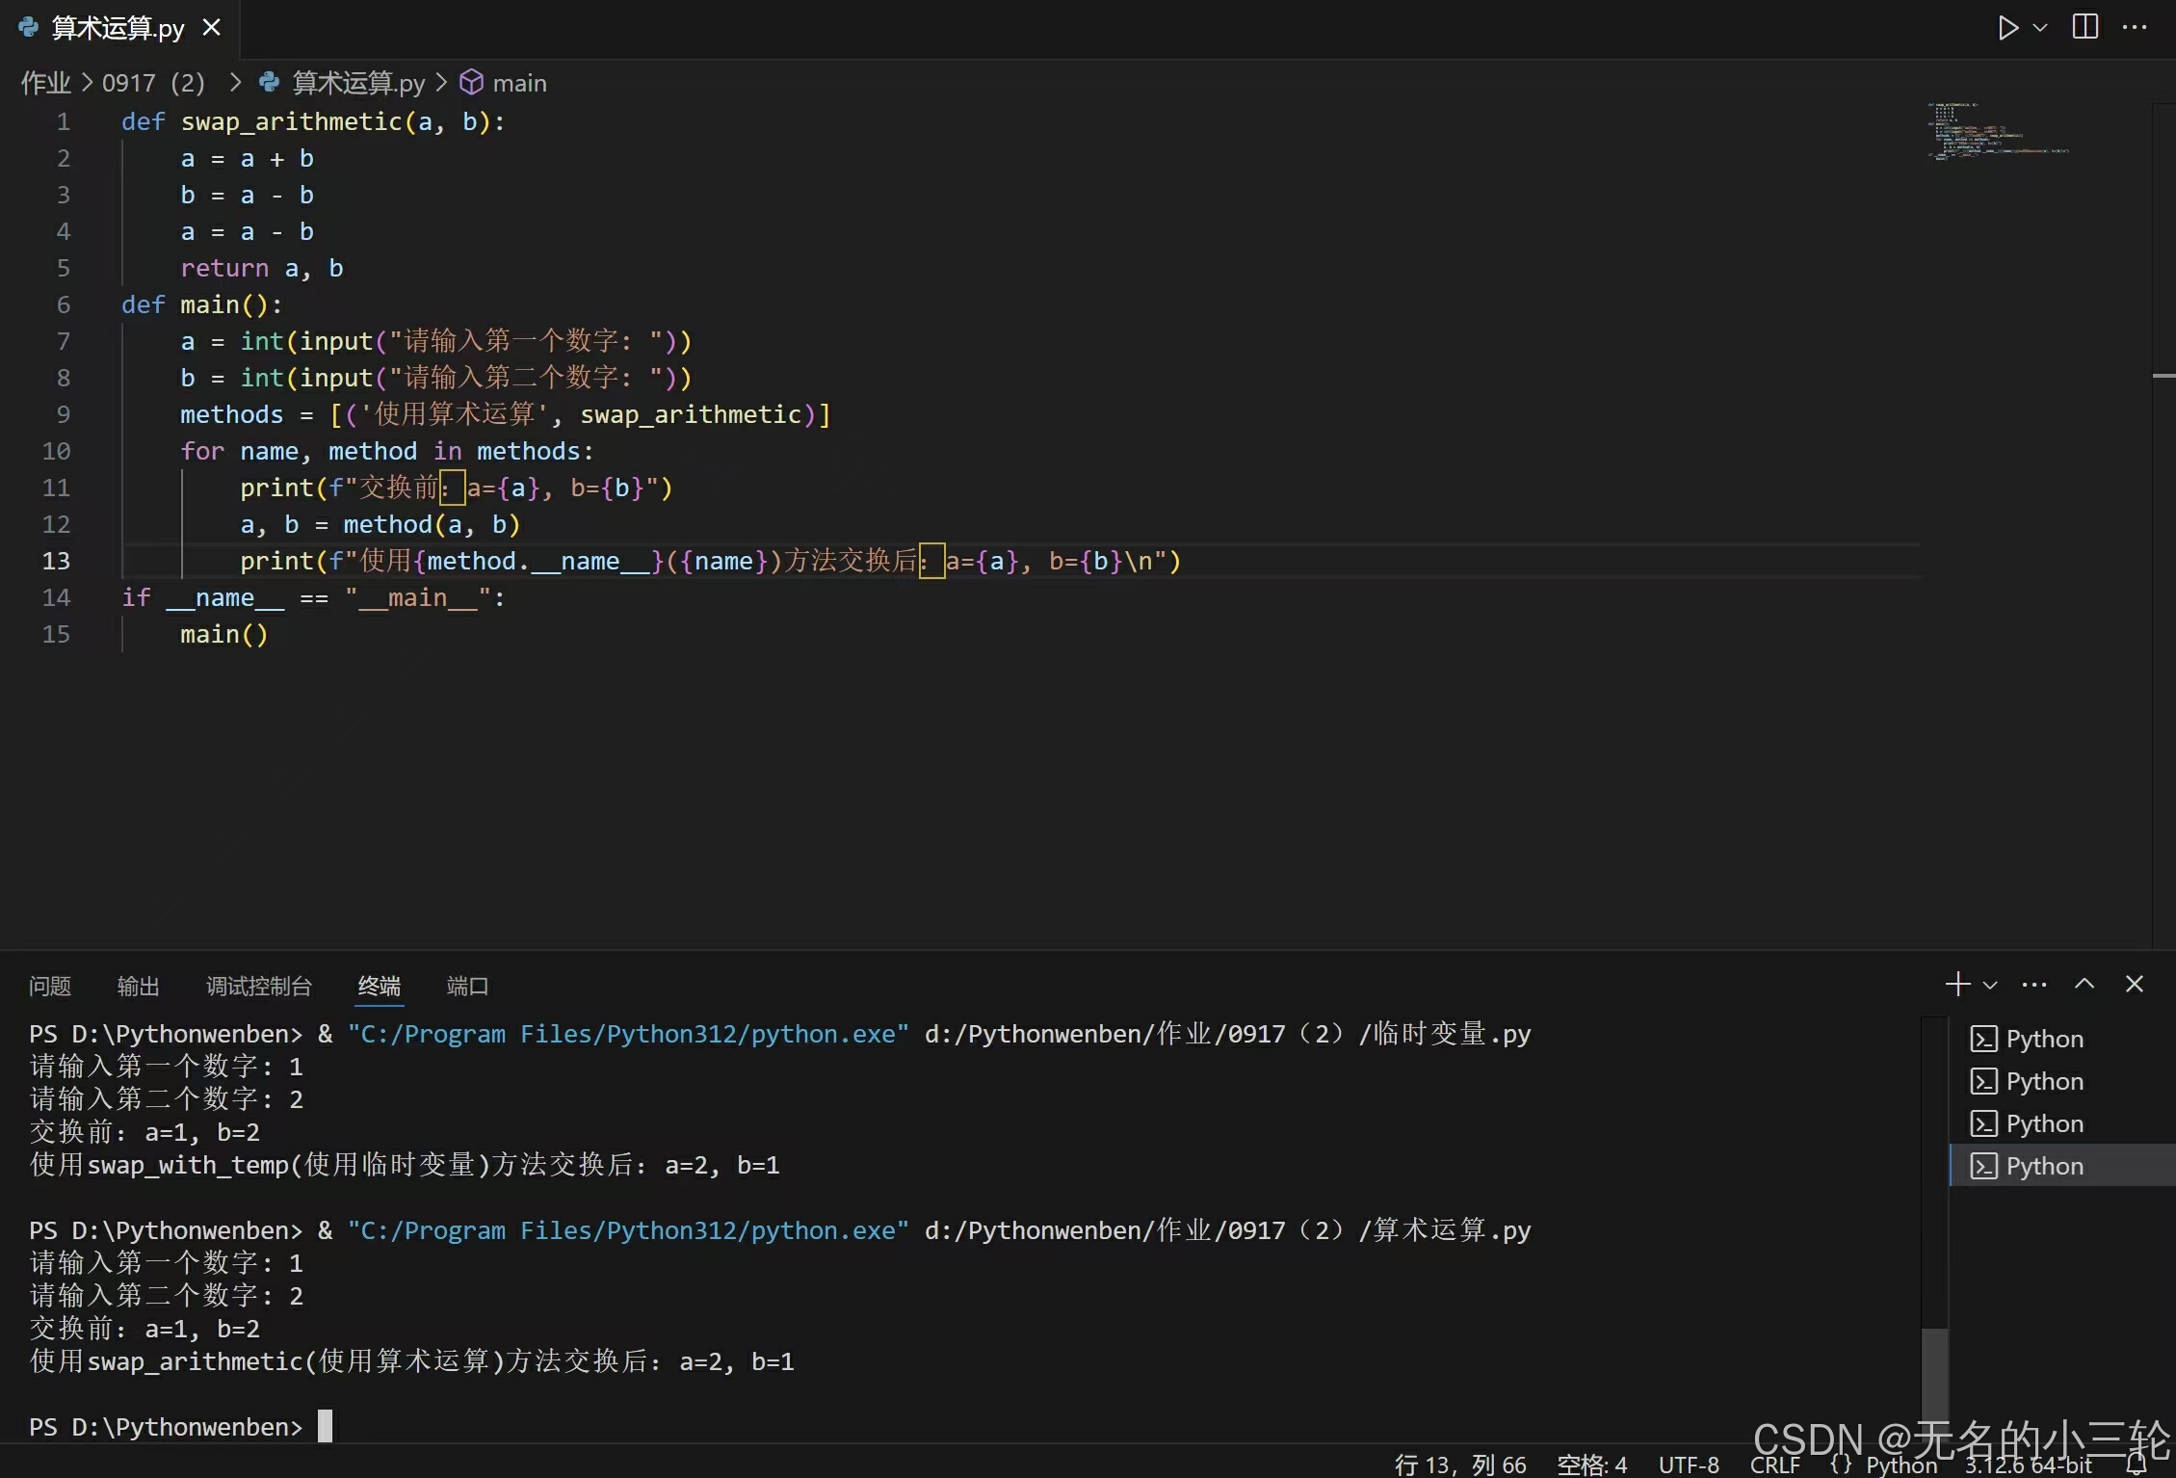
Task: Open terminal launch profile dropdown
Action: (1990, 985)
